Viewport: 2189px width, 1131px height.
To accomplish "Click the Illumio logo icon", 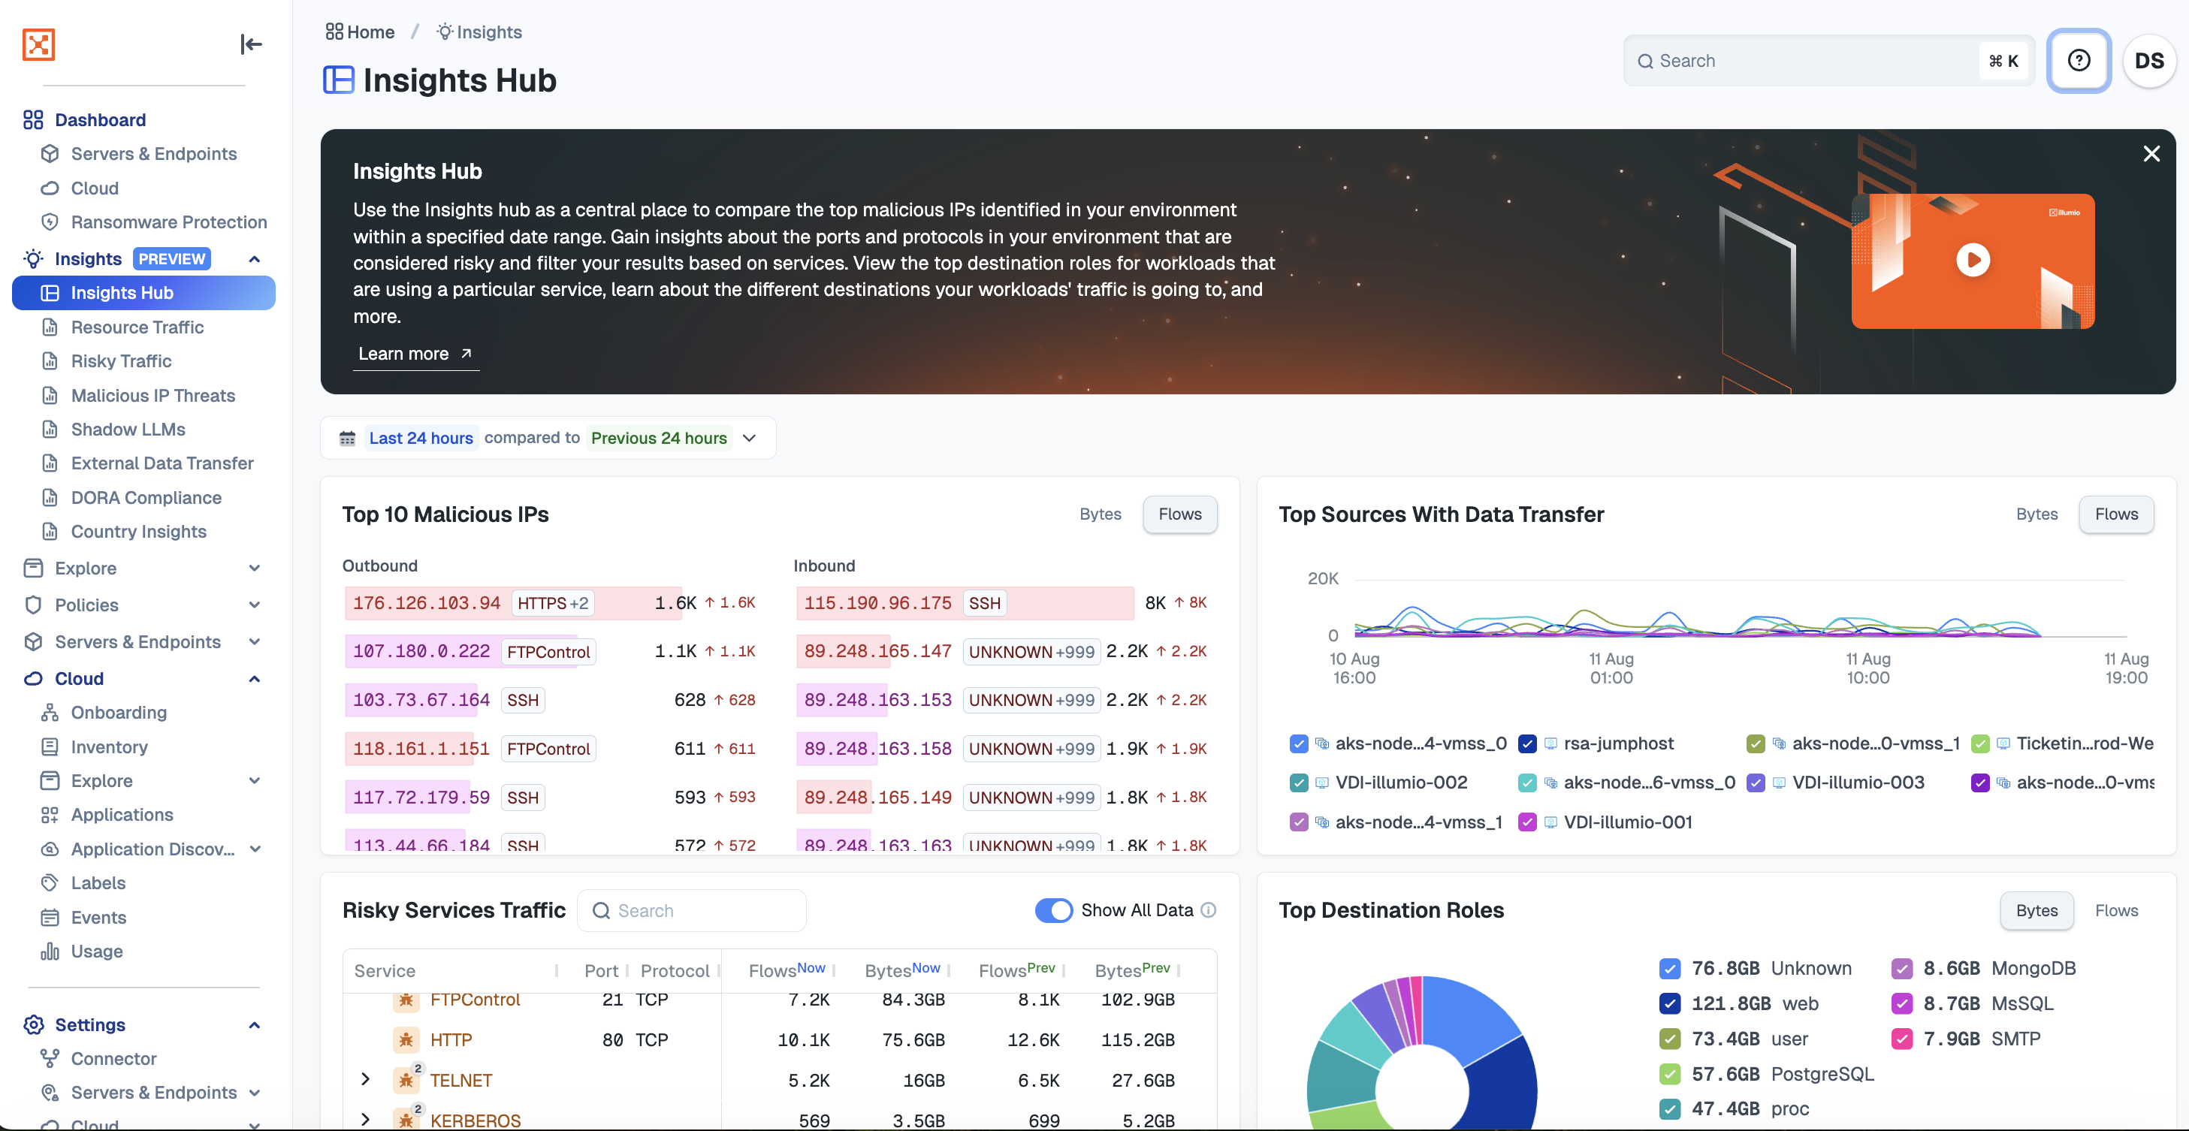I will [x=38, y=44].
